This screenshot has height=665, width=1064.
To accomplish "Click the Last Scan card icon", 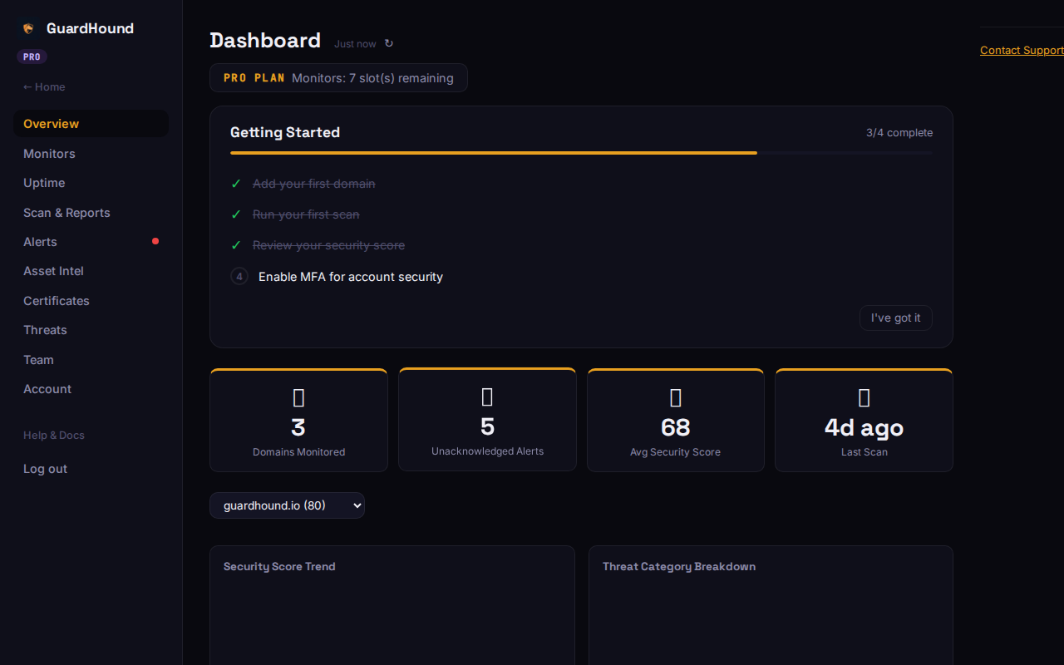I will (864, 397).
